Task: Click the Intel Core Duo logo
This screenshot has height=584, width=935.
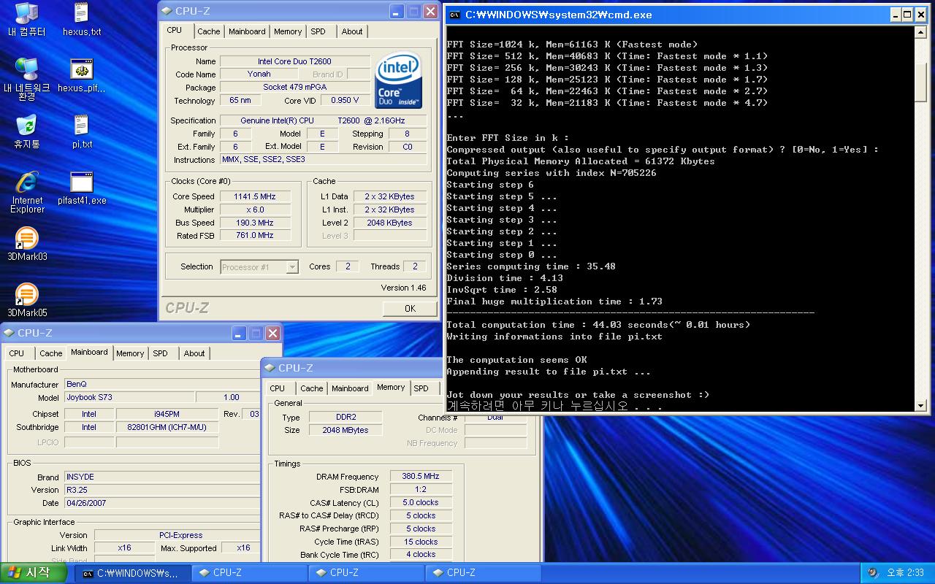Action: (x=399, y=80)
